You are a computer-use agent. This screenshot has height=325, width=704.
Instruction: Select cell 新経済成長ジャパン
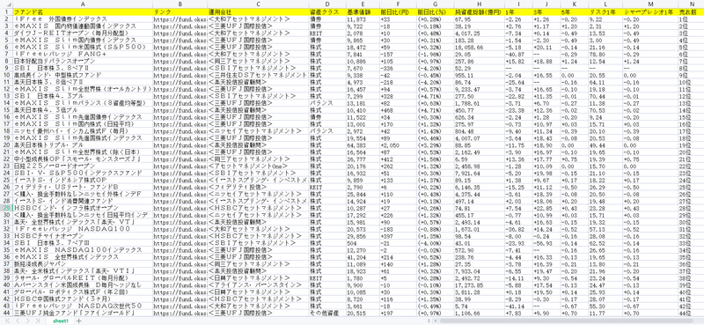(83, 264)
